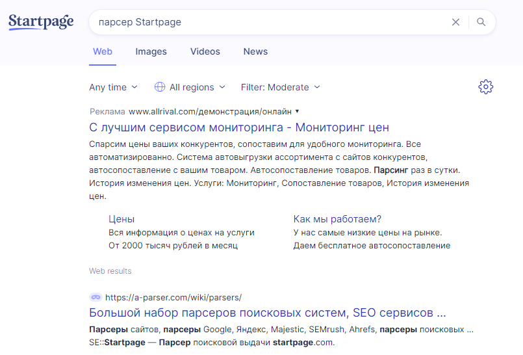Open search settings gear icon

tap(486, 86)
